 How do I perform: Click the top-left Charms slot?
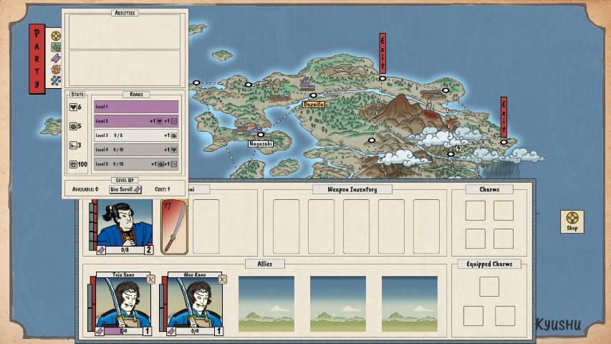tap(475, 210)
